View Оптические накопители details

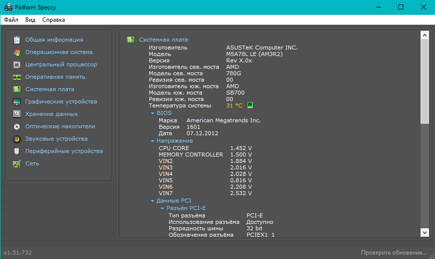[x=60, y=126]
